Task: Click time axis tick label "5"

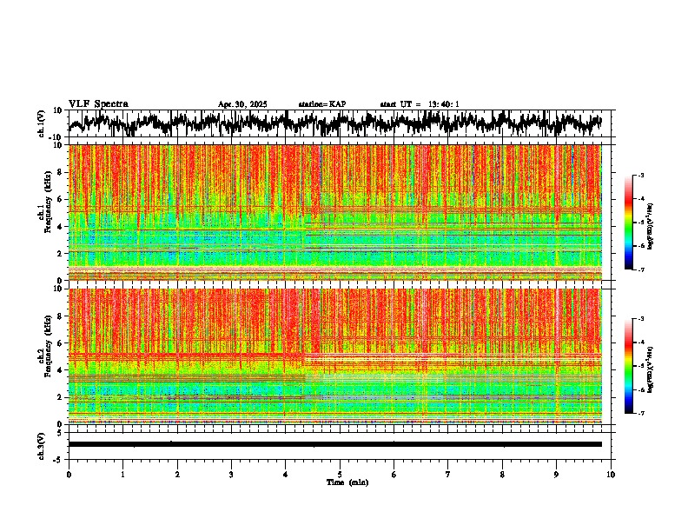Action: click(x=340, y=475)
